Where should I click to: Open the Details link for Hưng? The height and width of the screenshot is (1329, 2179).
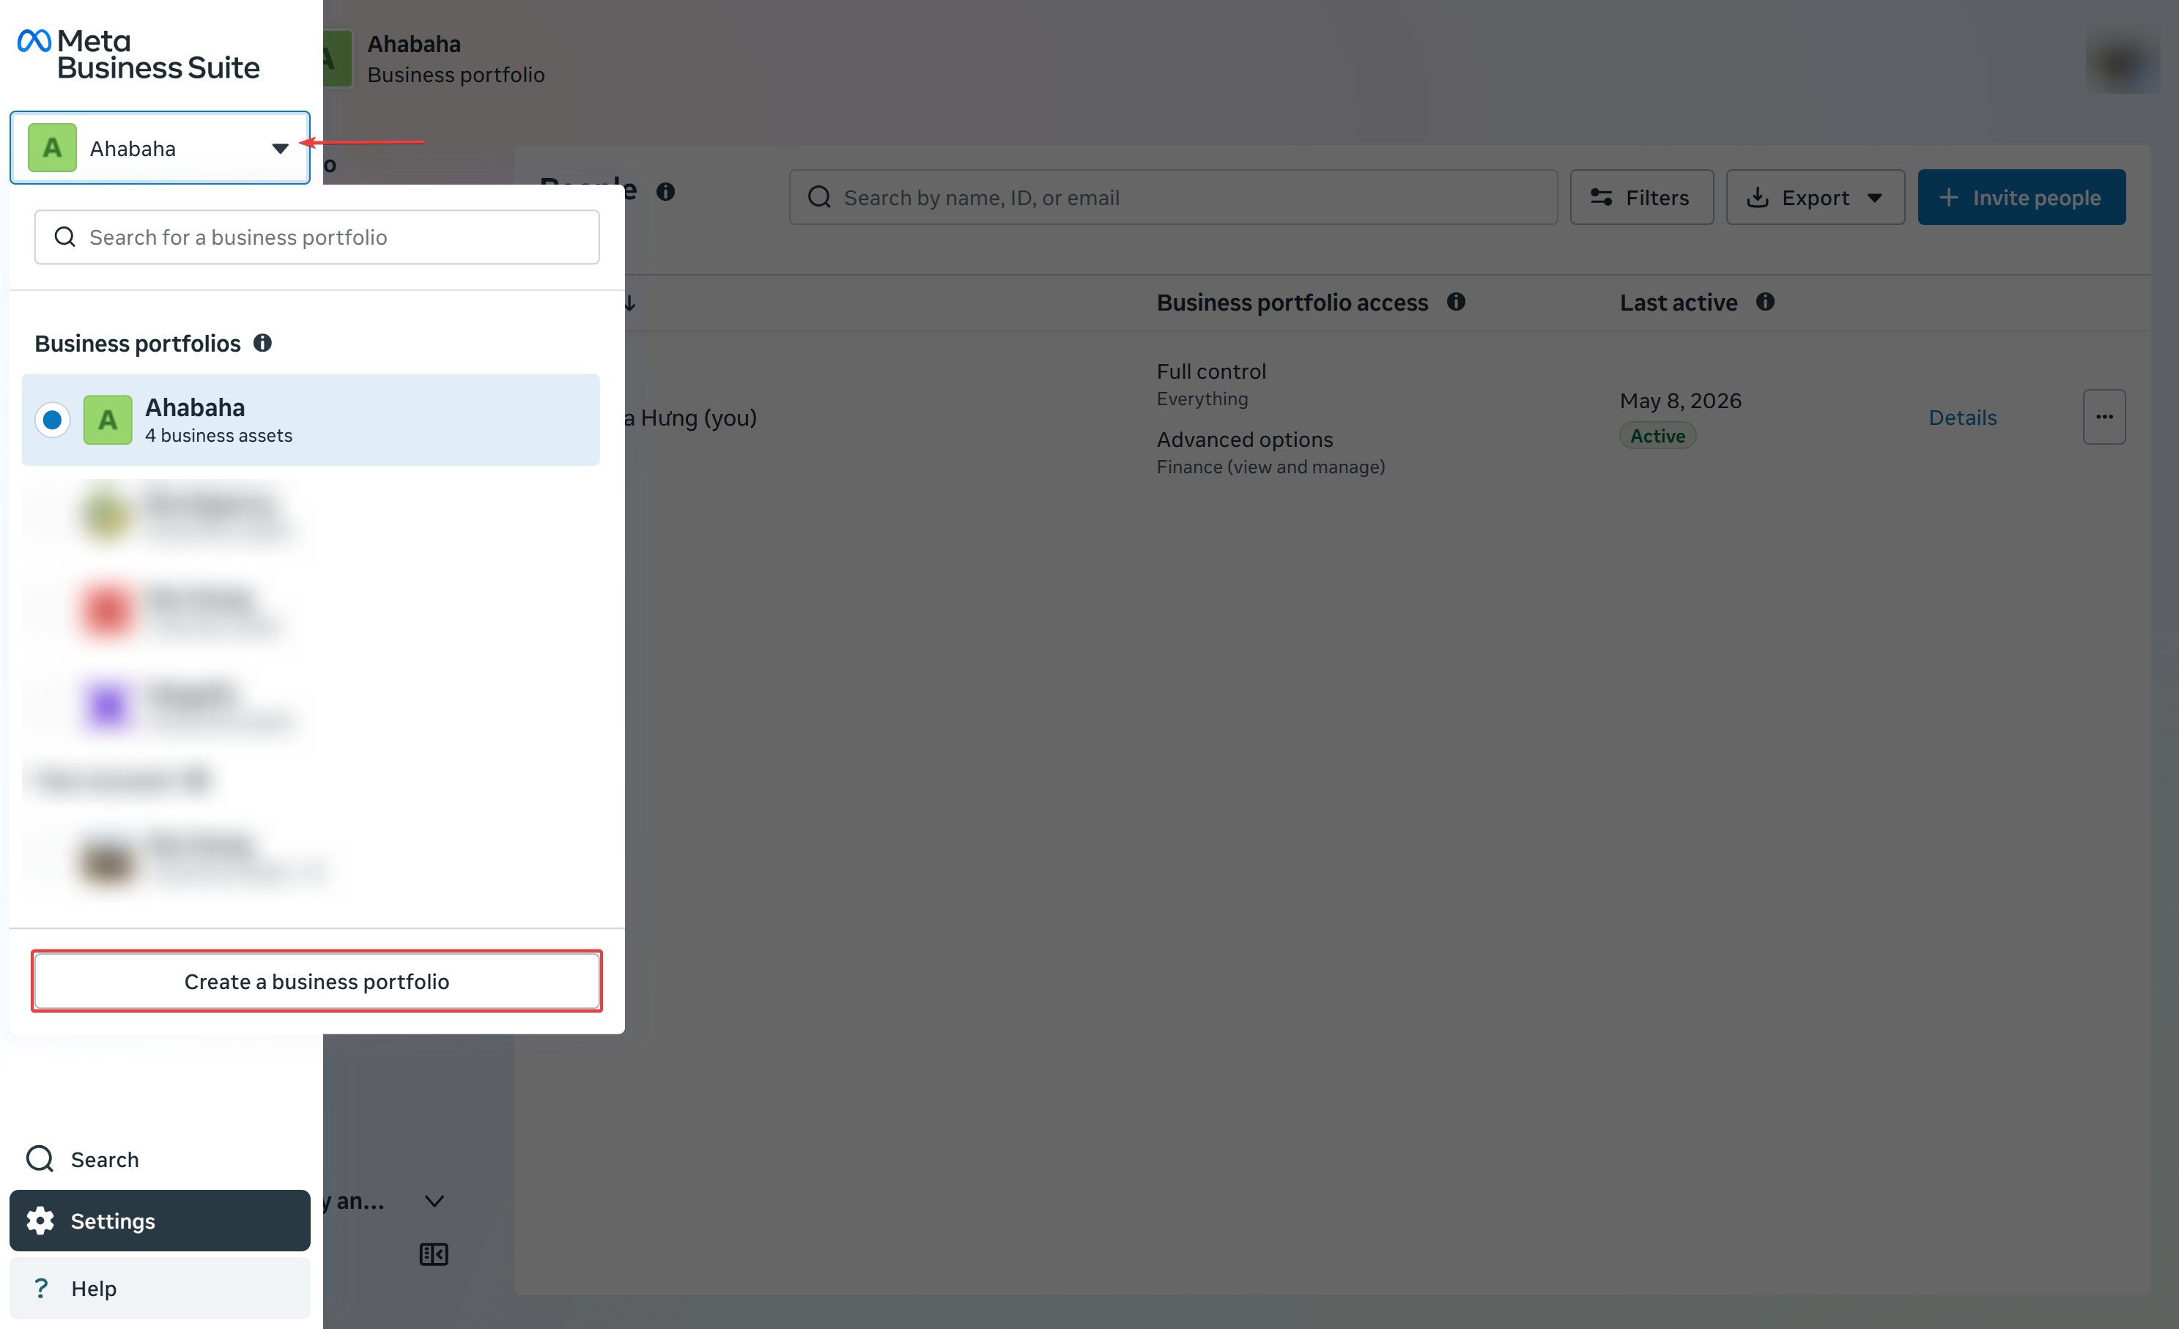1962,418
